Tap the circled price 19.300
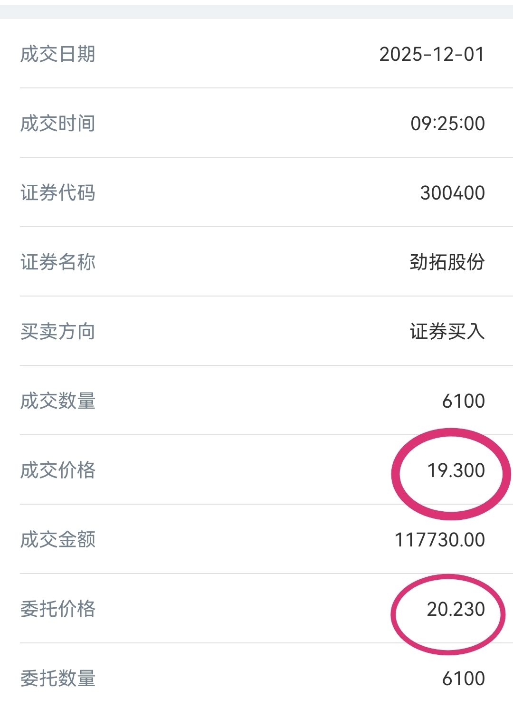The width and height of the screenshot is (513, 708). 456,470
